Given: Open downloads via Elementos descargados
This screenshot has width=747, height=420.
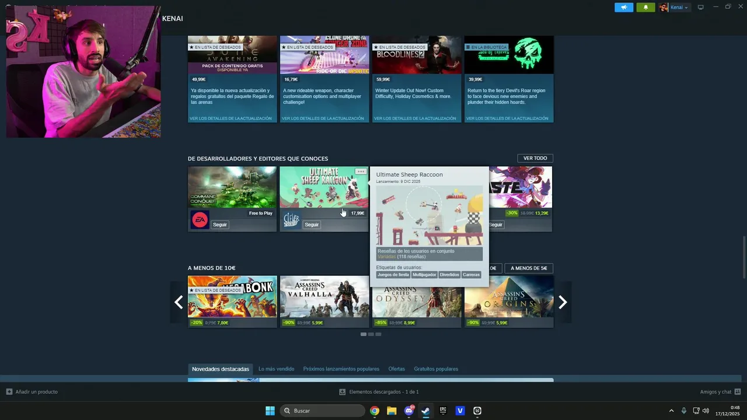Looking at the screenshot, I should [383, 392].
